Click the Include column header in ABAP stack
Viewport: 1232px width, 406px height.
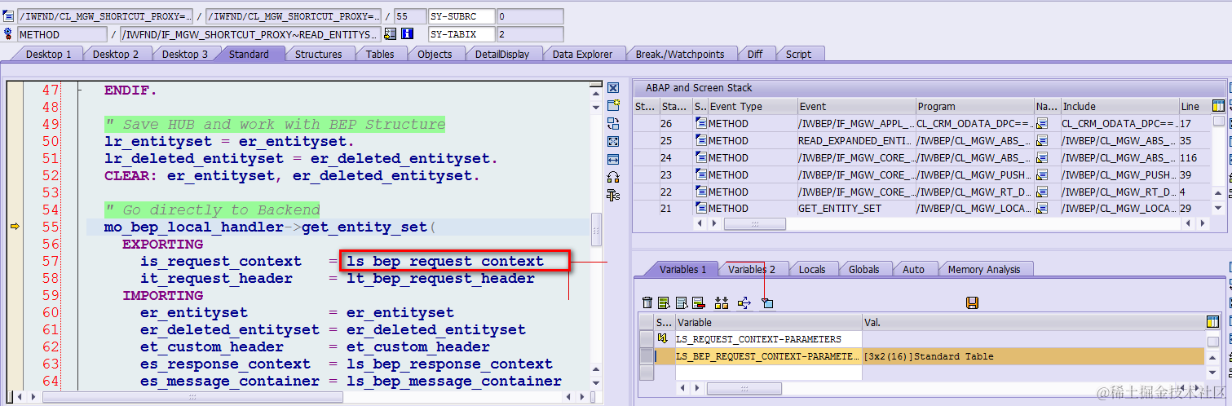tap(1119, 106)
